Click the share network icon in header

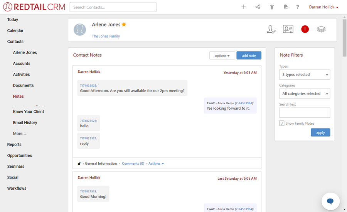258,7
